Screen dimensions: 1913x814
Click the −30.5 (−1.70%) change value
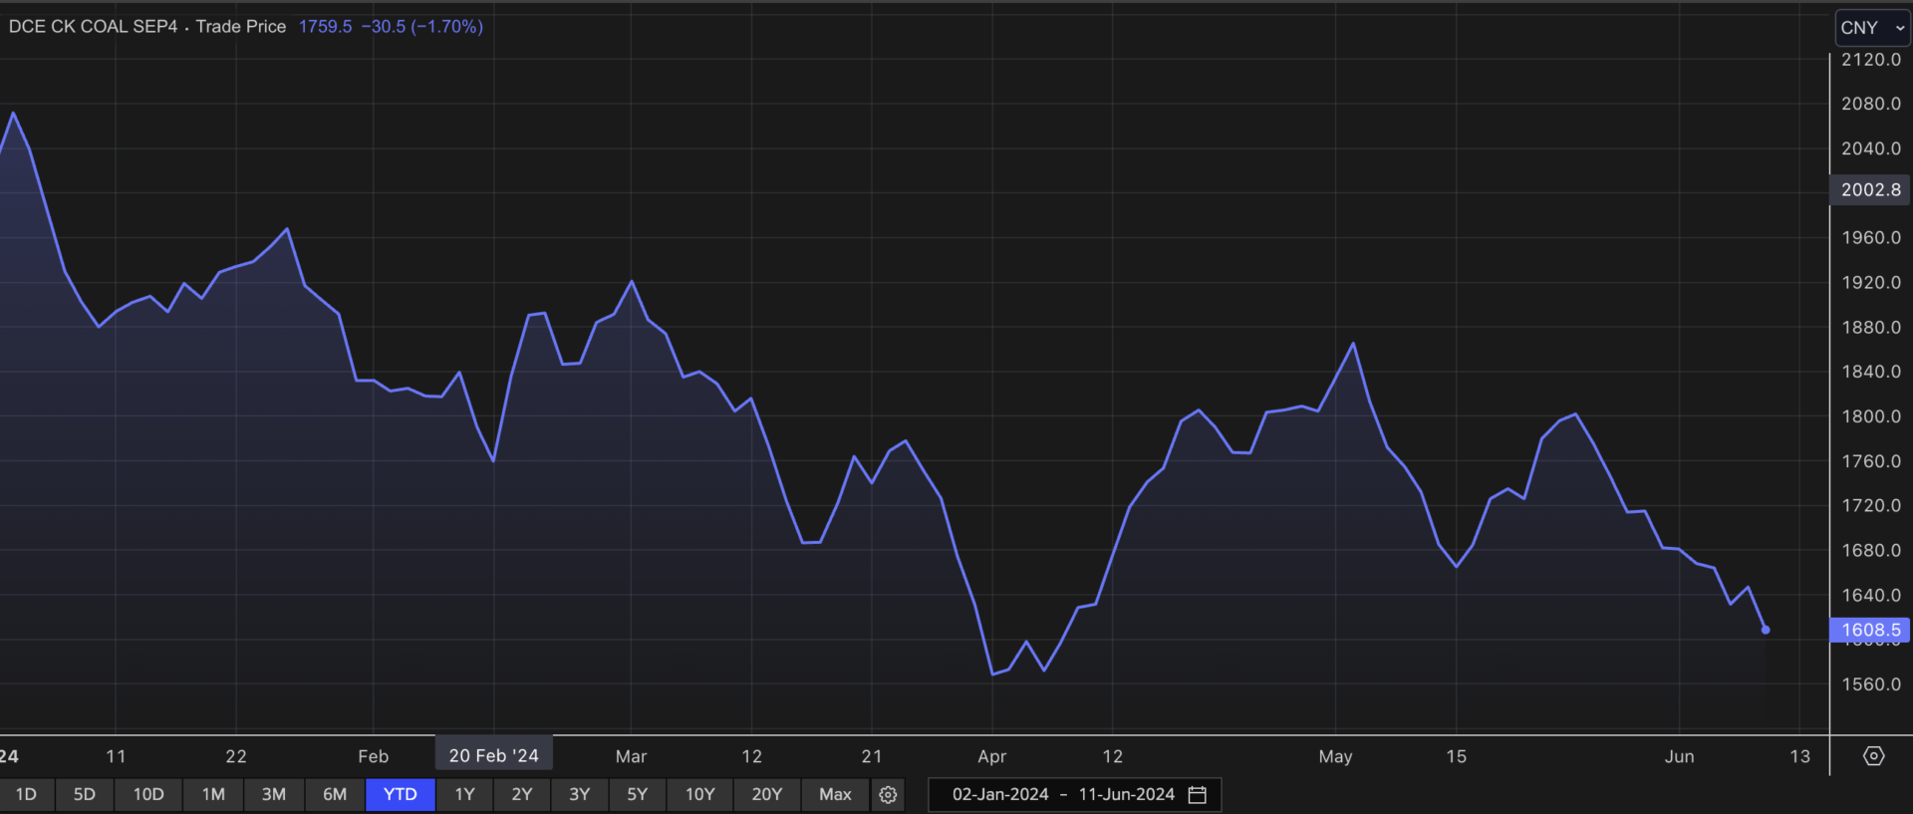(421, 27)
